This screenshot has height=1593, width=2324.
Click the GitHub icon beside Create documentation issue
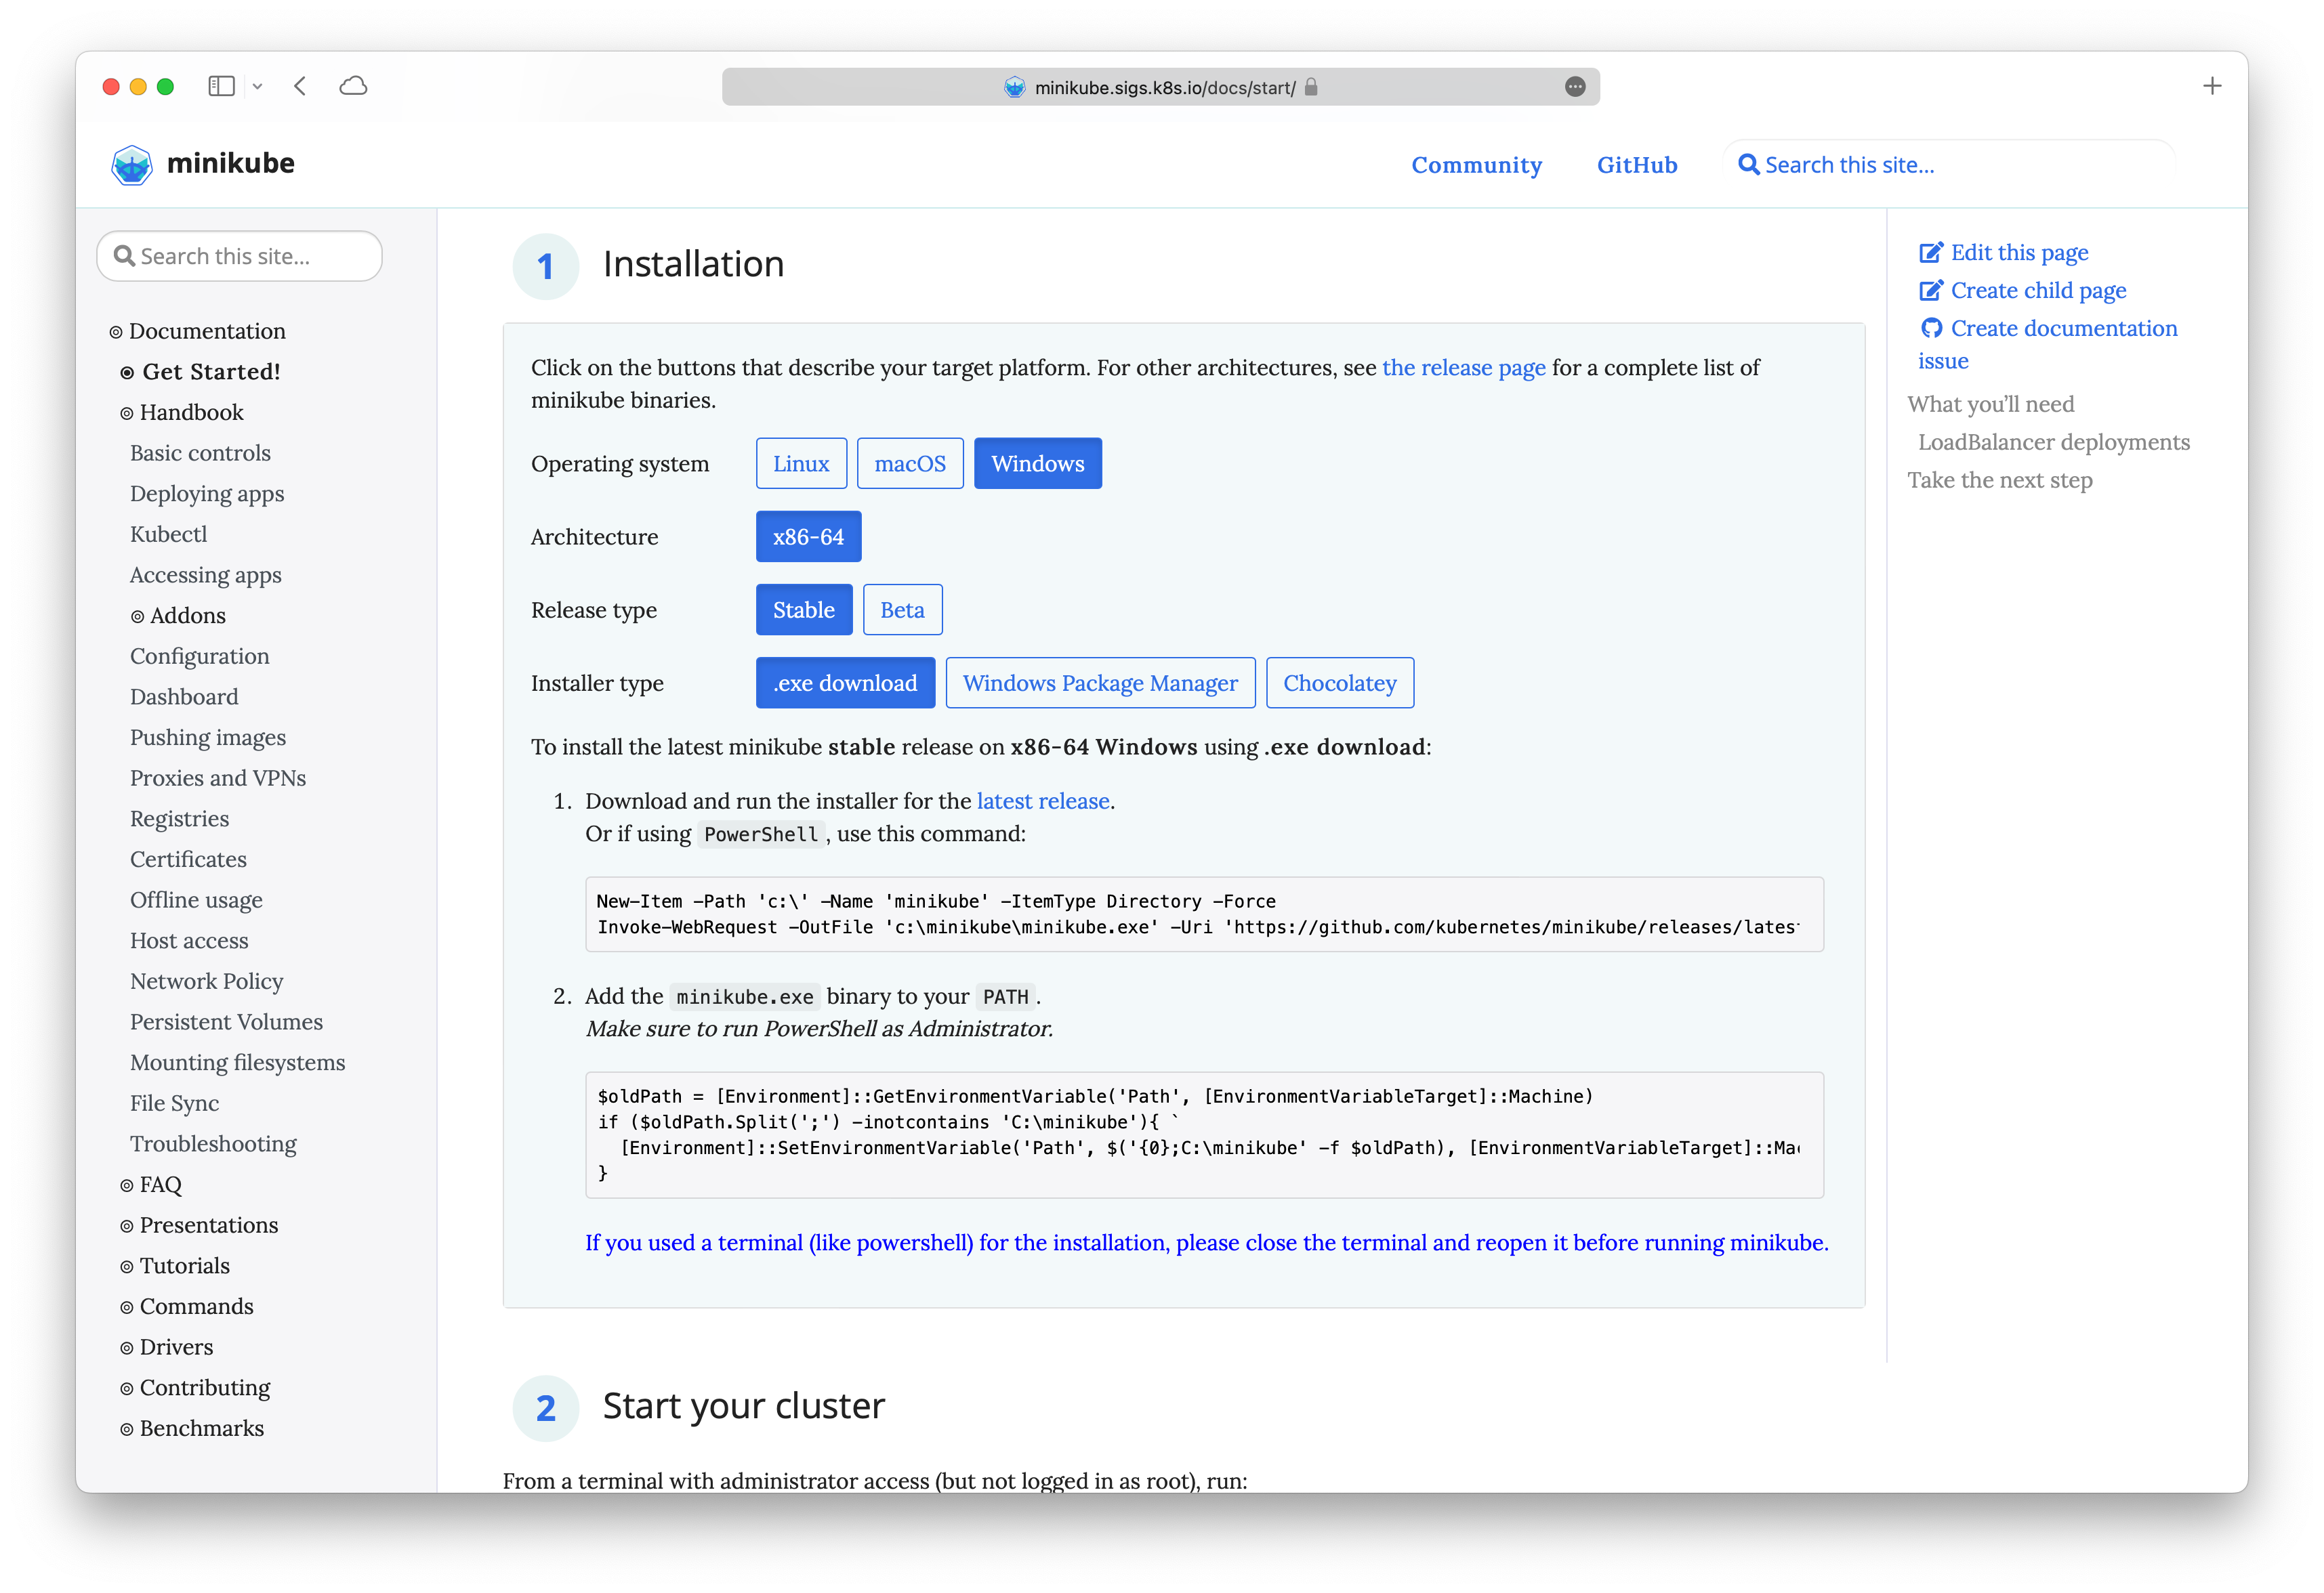[1932, 328]
